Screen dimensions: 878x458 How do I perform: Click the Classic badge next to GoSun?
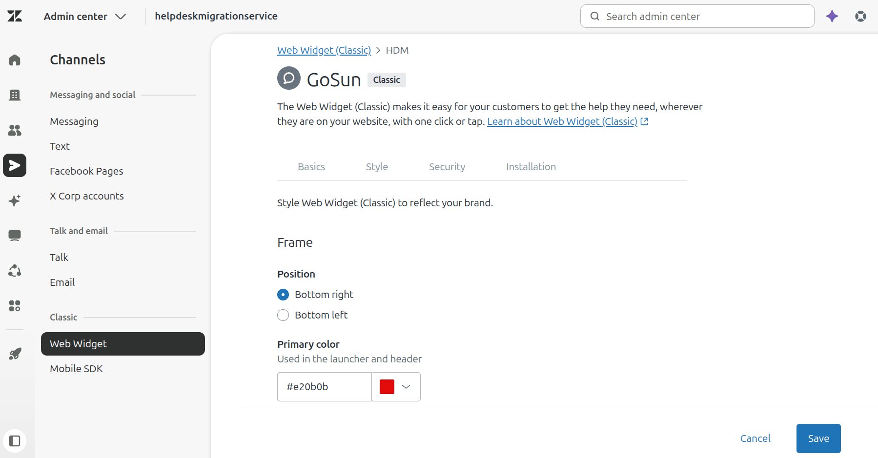387,80
